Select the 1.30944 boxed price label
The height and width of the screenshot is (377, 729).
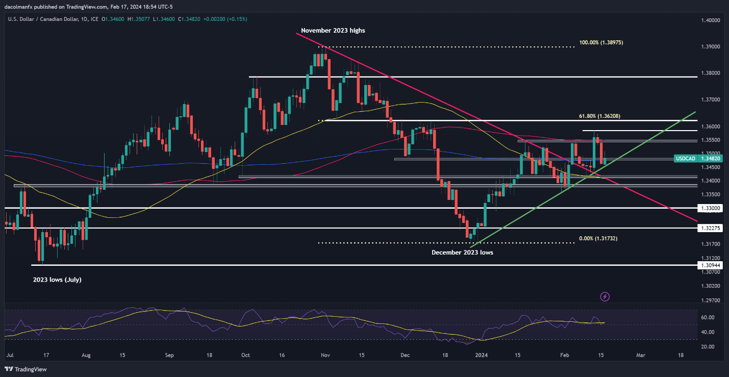pos(710,265)
